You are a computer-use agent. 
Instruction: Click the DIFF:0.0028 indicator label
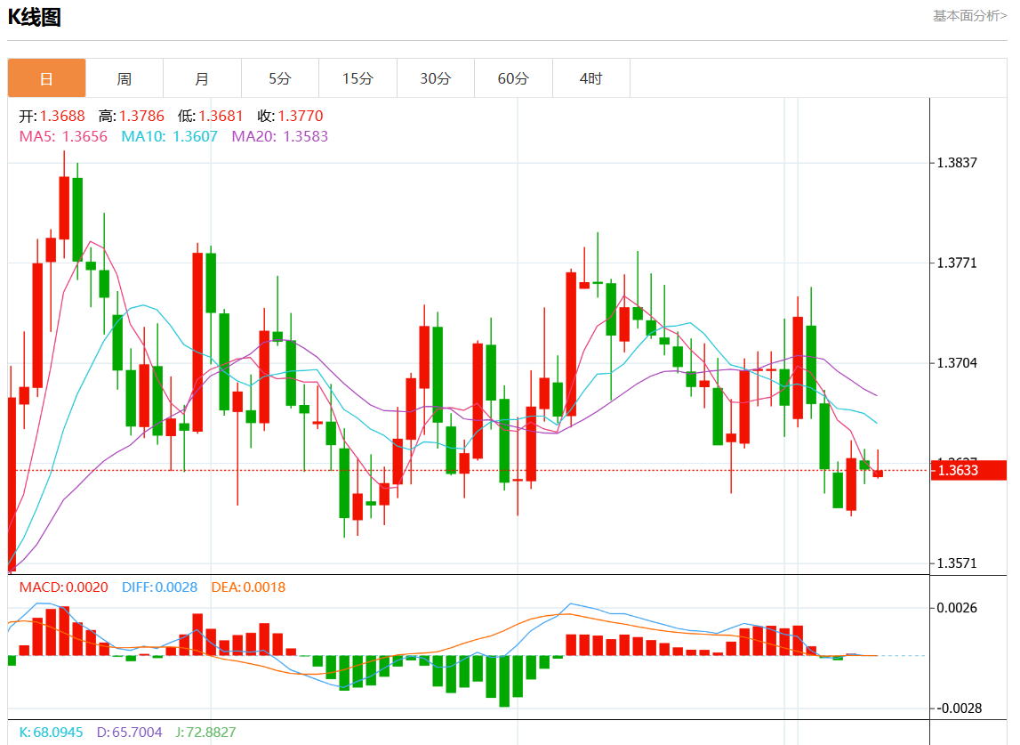coord(159,587)
